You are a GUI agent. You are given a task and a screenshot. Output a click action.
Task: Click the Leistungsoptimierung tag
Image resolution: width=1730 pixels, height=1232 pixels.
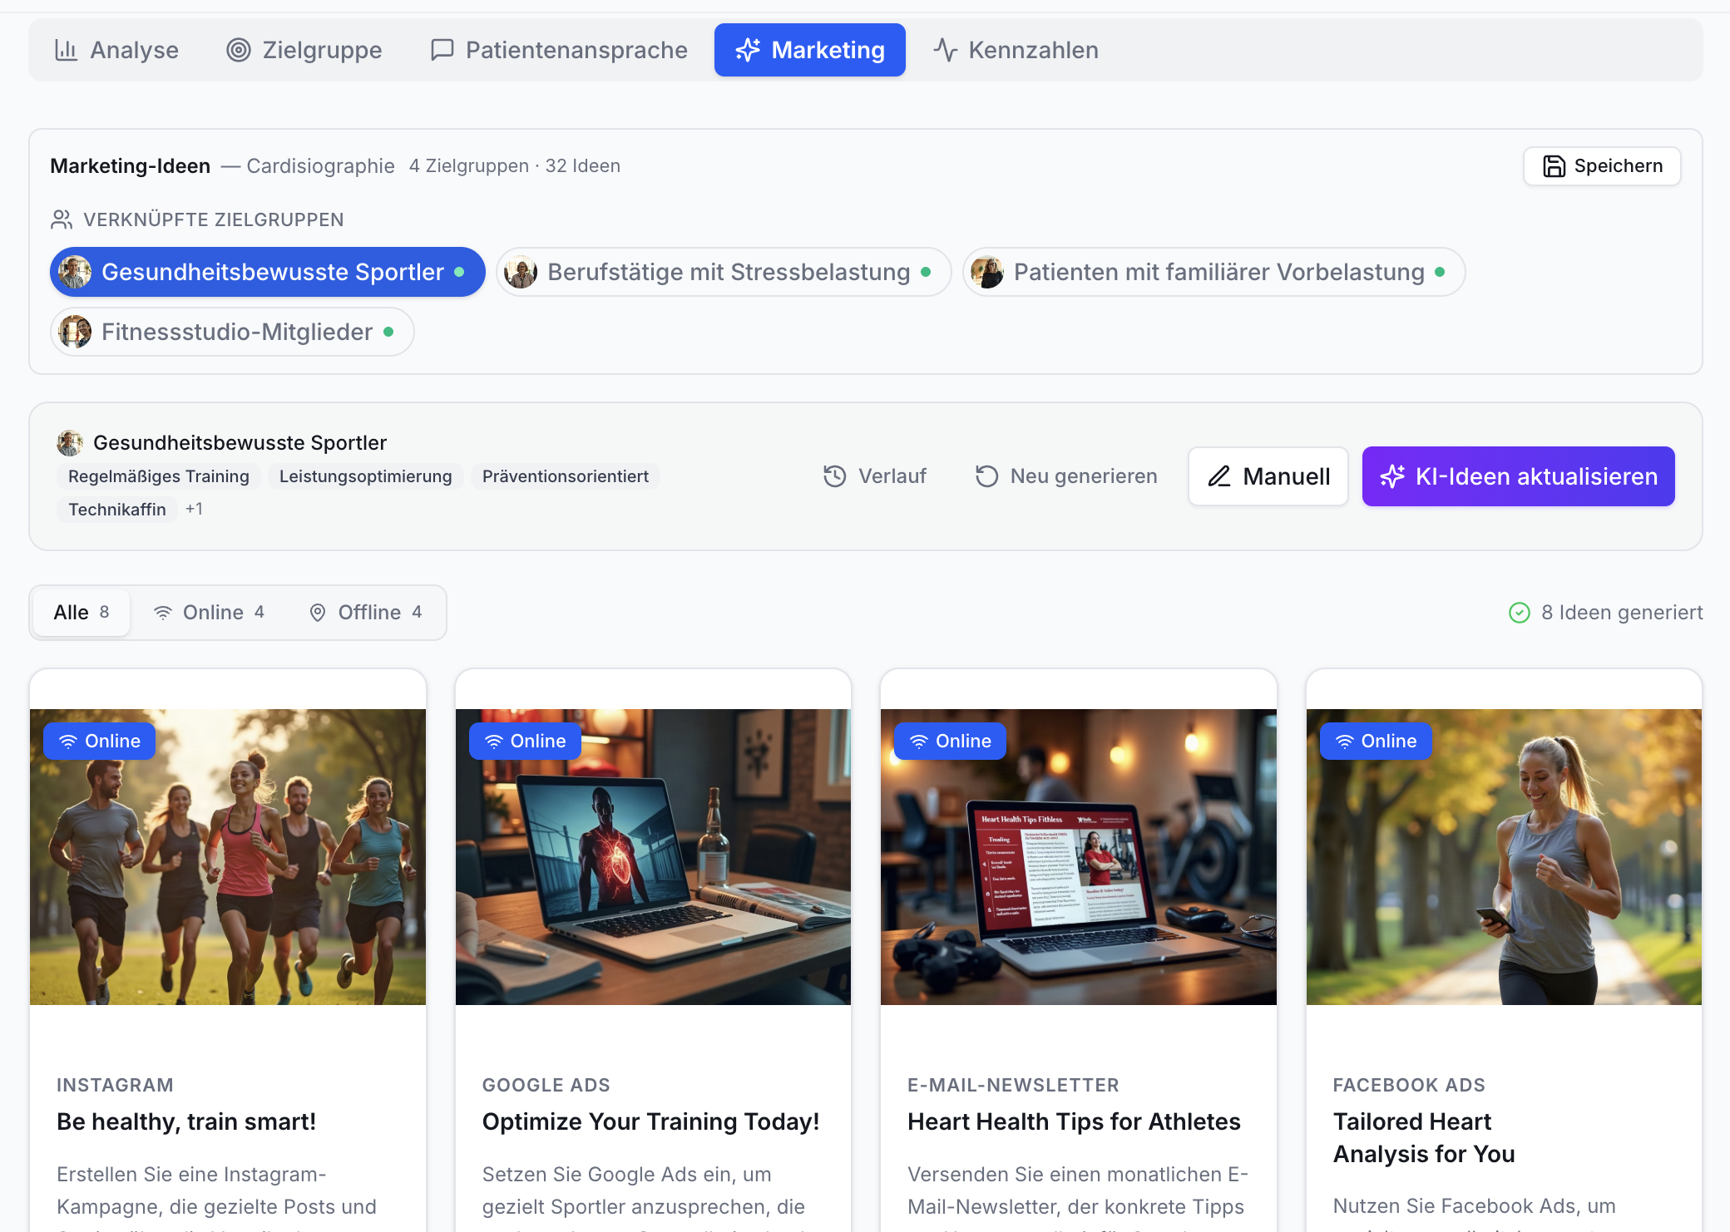pyautogui.click(x=366, y=476)
